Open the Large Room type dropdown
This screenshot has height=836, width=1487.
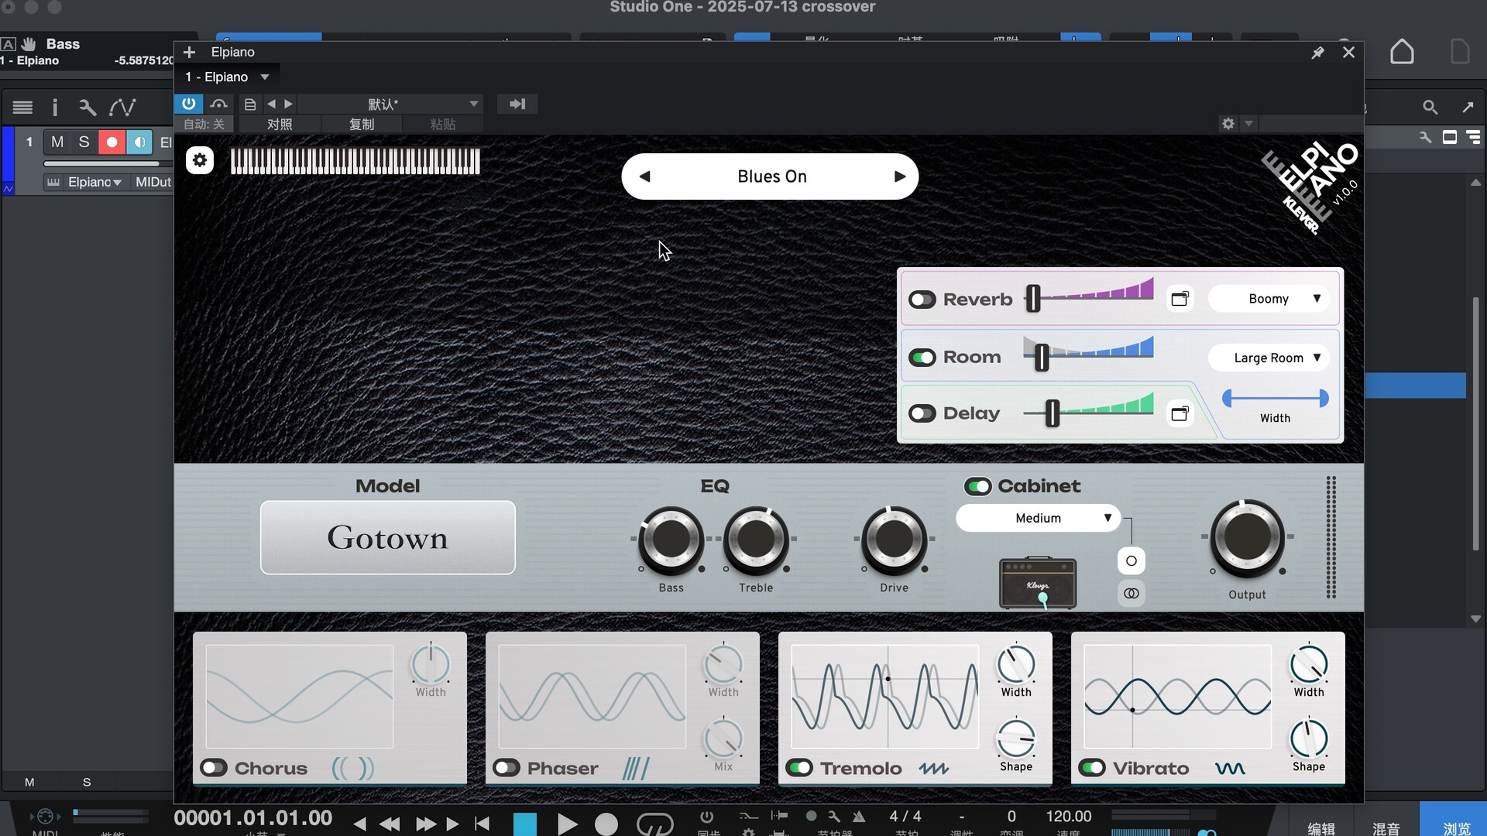pos(1269,358)
